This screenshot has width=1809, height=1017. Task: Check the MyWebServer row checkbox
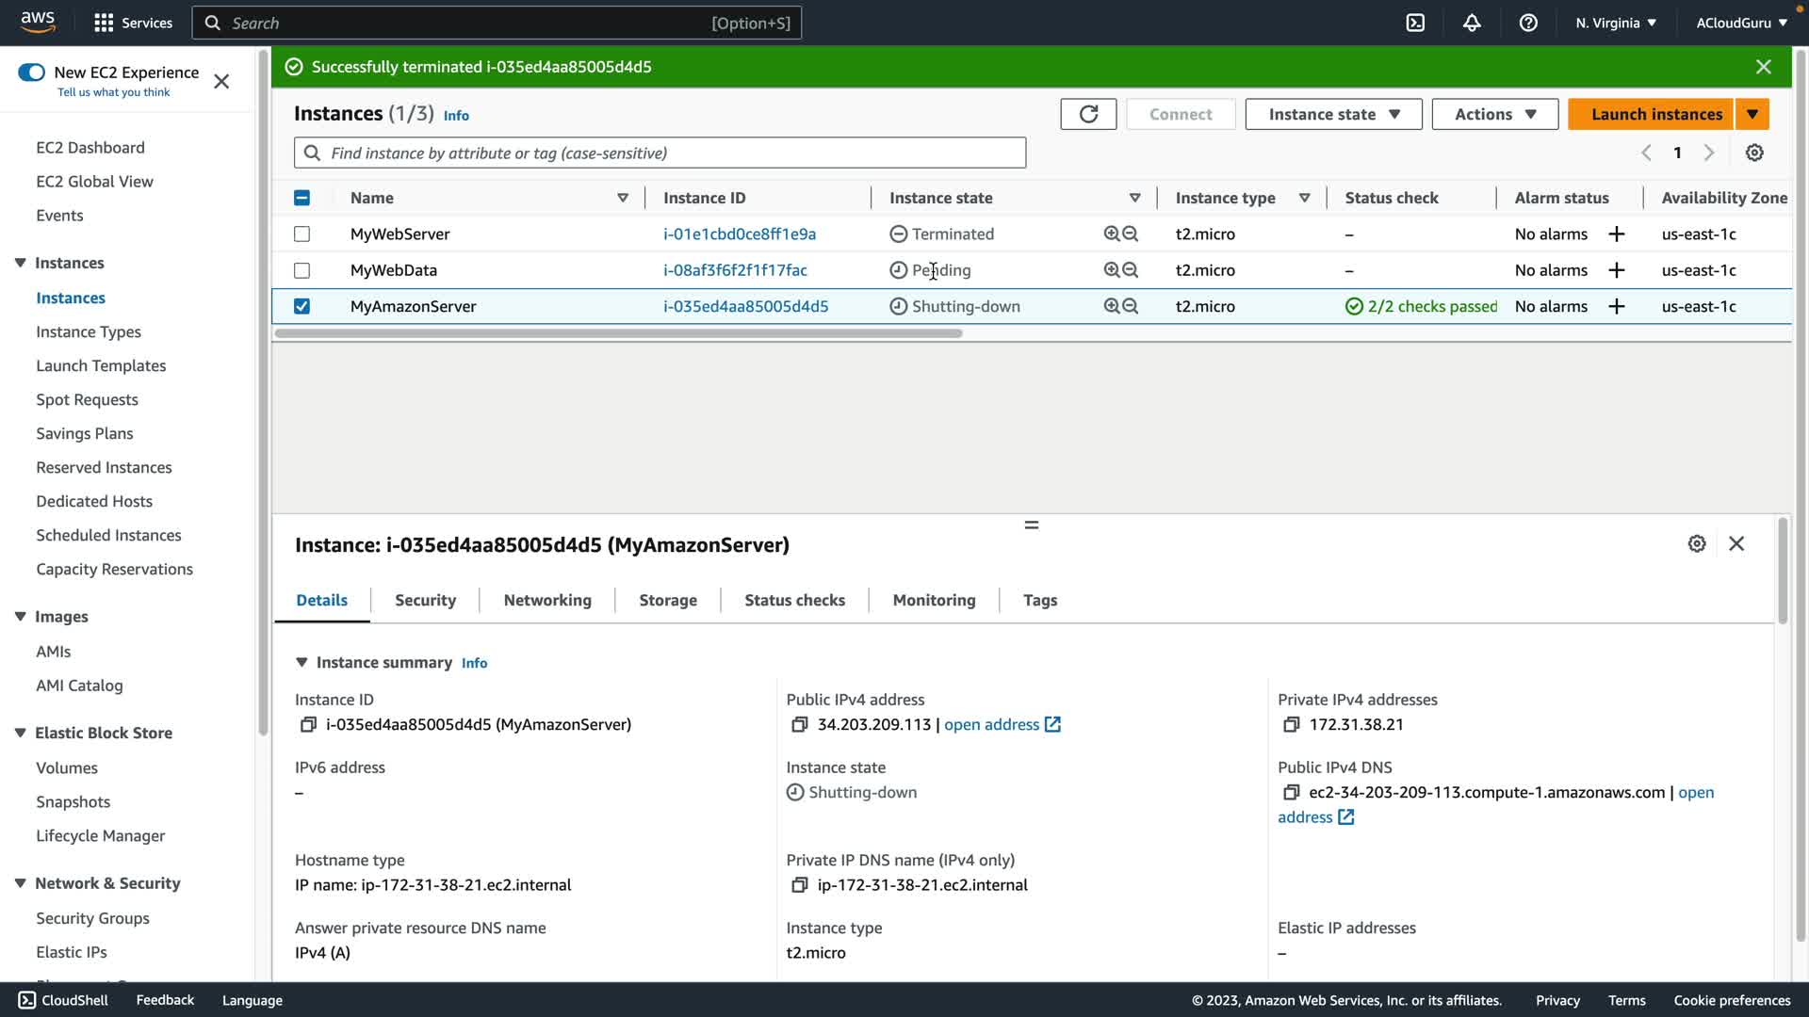click(301, 234)
